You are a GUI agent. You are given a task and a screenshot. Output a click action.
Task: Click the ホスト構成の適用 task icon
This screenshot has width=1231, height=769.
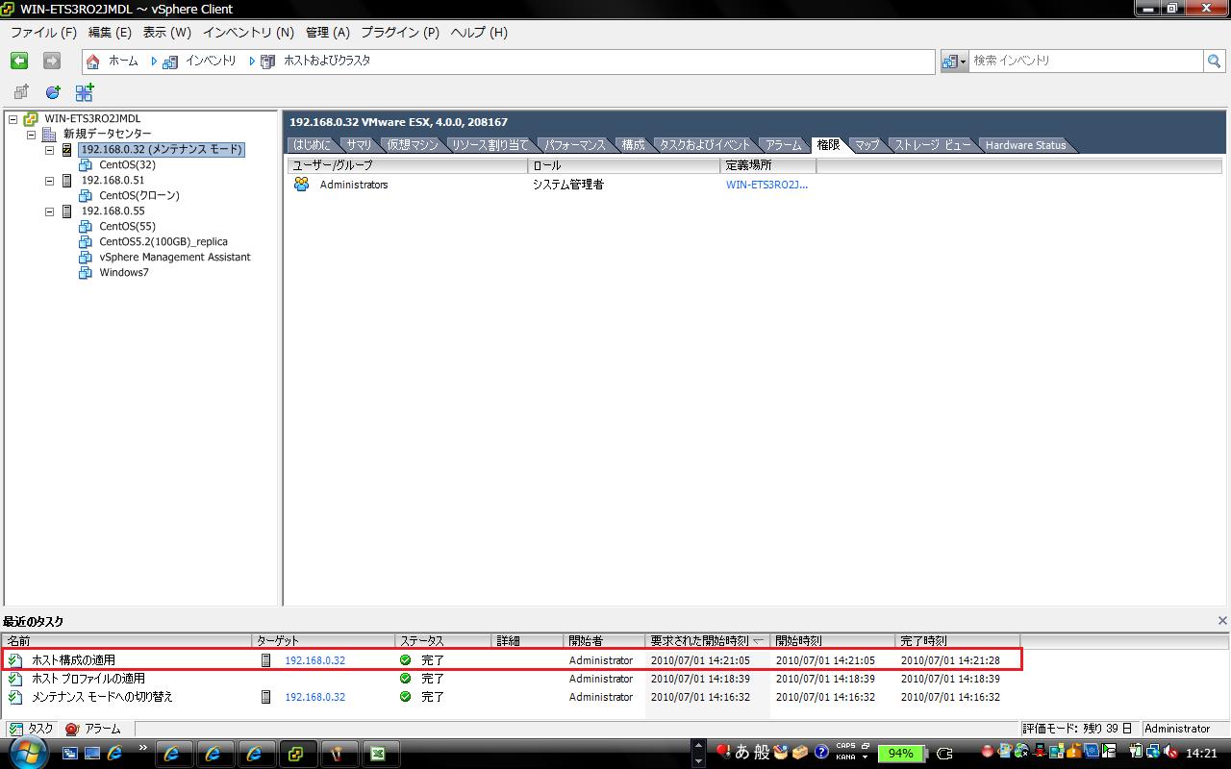(15, 660)
